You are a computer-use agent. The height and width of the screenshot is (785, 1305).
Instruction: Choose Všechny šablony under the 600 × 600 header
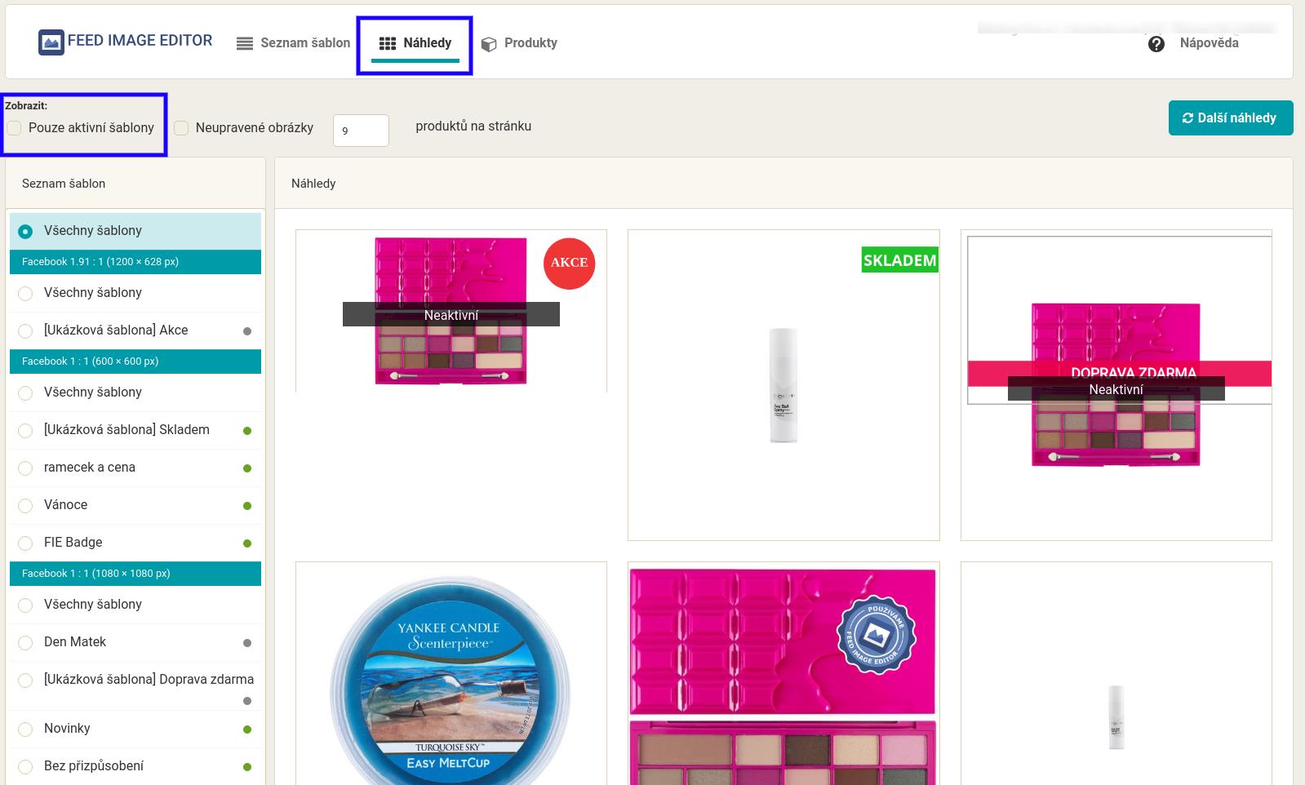click(x=25, y=393)
